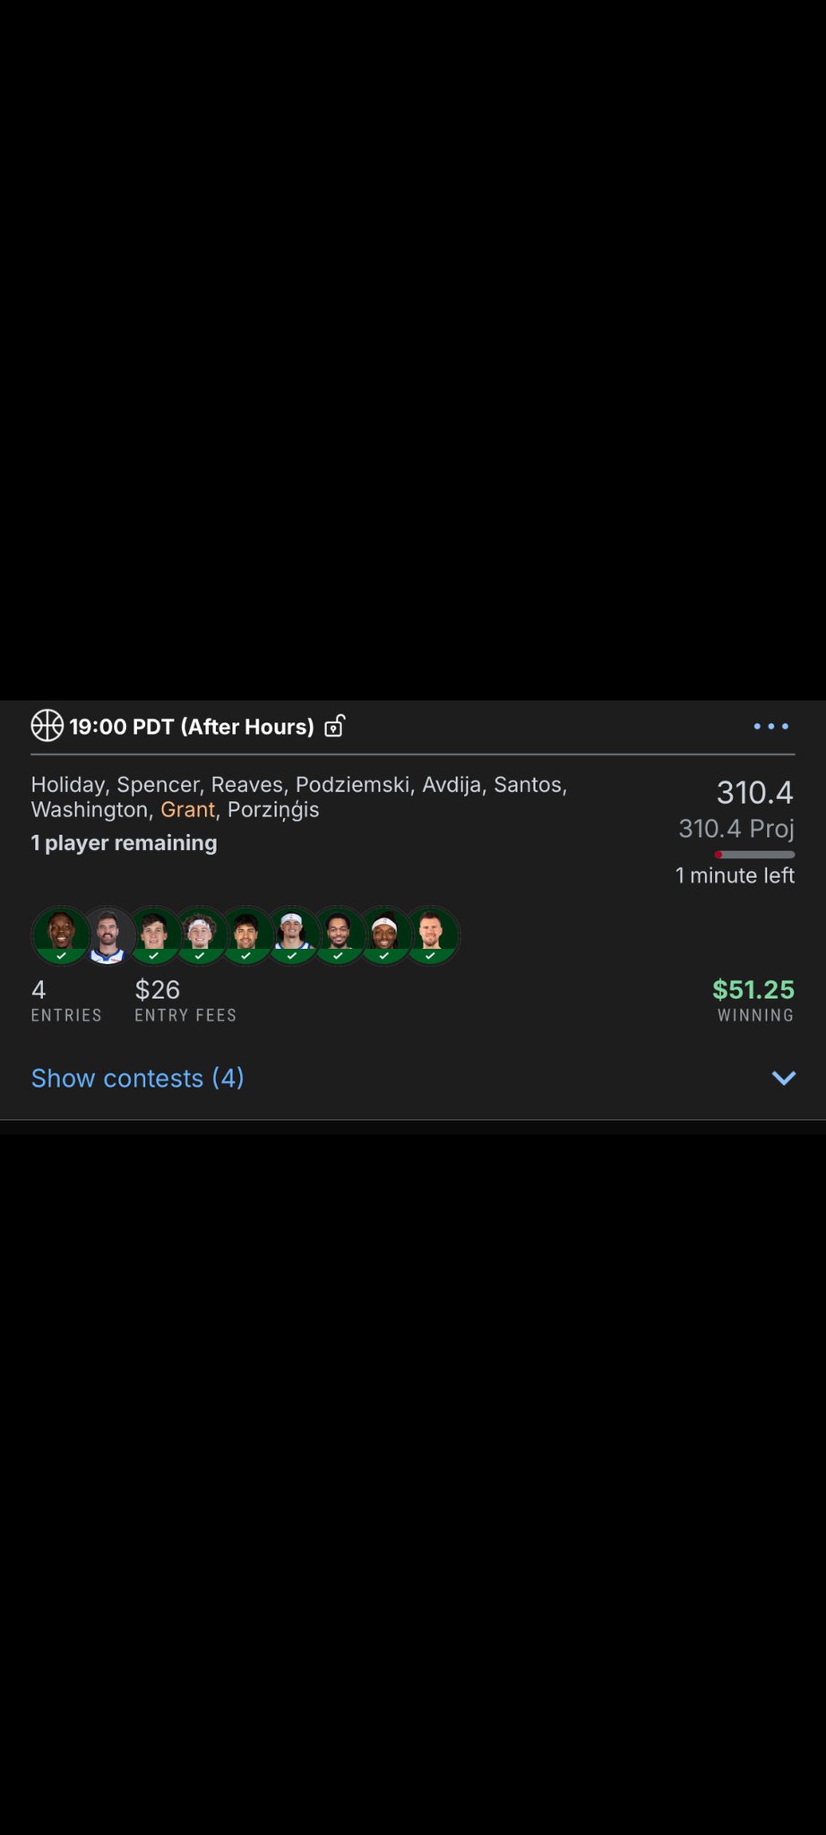Open the three-dot more options menu

(771, 727)
